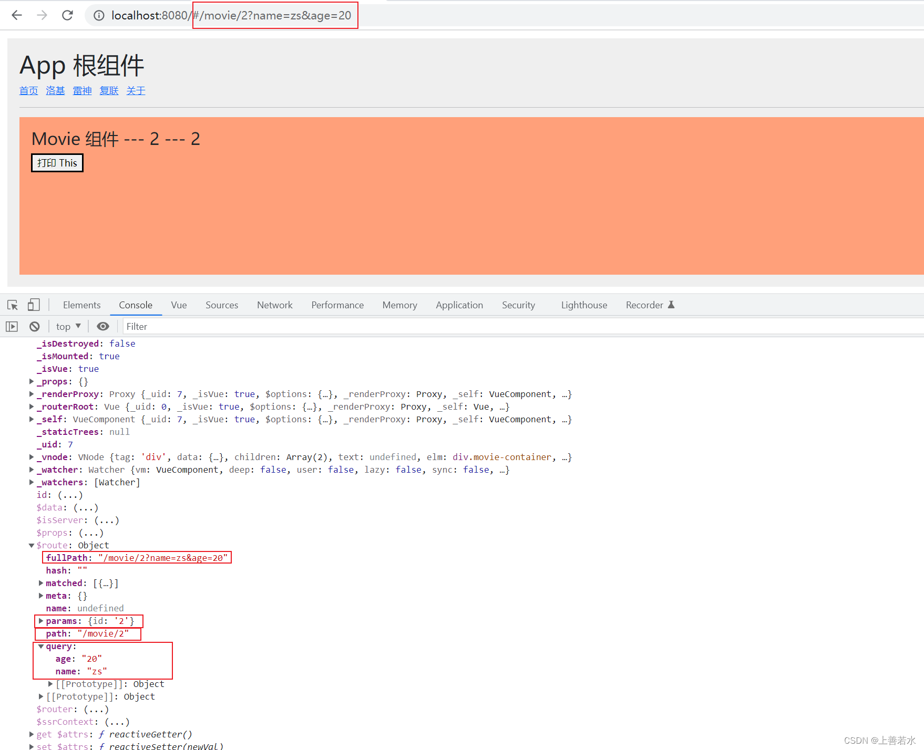This screenshot has width=924, height=750.
Task: Click the name "zs" query value
Action: [97, 671]
